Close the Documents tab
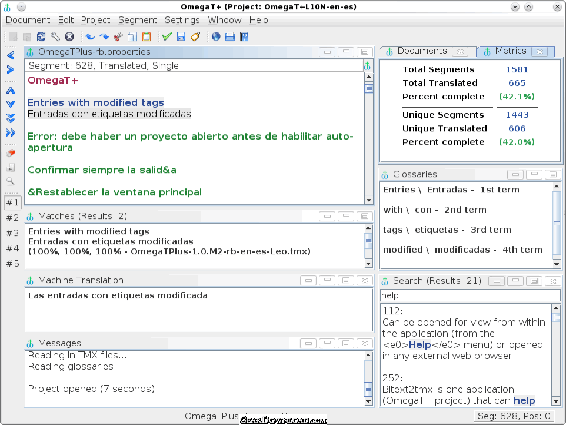 coord(460,52)
